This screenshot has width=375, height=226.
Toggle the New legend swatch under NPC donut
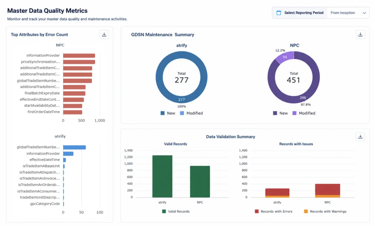(x=275, y=113)
